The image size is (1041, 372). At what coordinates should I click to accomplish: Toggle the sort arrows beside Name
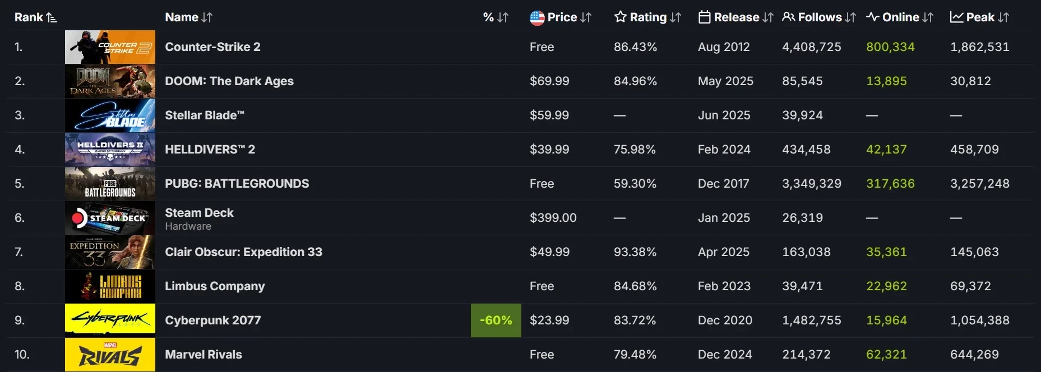pos(207,18)
